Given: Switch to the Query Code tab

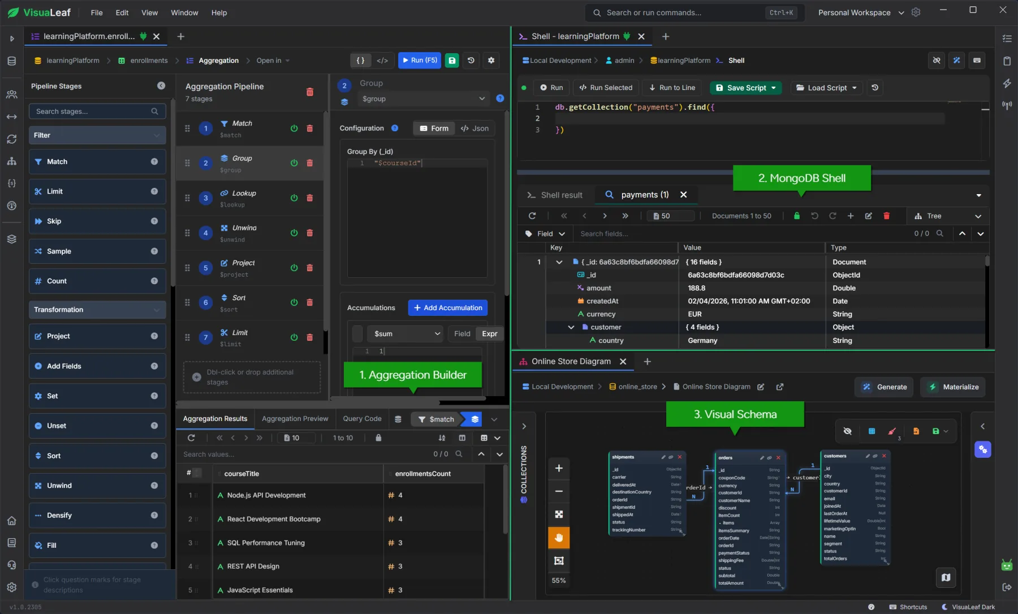Looking at the screenshot, I should [x=362, y=419].
